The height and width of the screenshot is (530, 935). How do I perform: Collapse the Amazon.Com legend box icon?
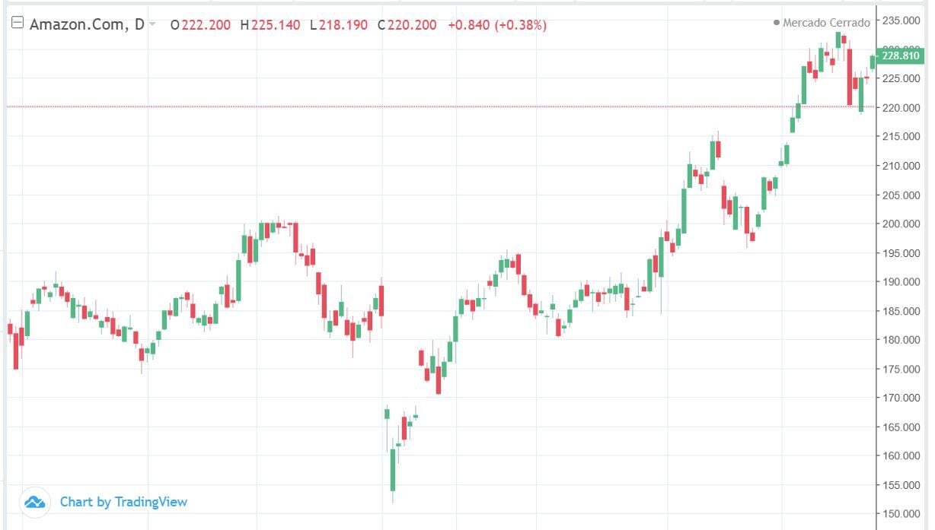coord(18,24)
